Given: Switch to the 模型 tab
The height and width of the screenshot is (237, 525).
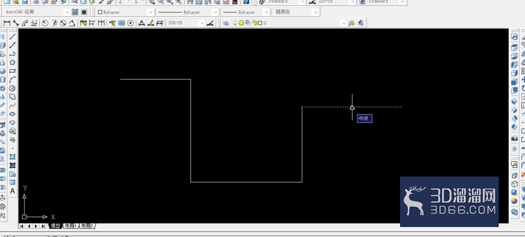Looking at the screenshot, I should click(x=56, y=226).
